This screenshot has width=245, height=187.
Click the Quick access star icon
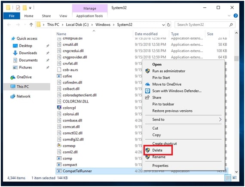13,38
